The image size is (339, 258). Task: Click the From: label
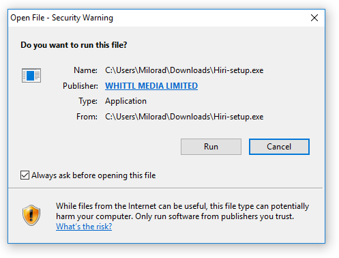[x=87, y=117]
